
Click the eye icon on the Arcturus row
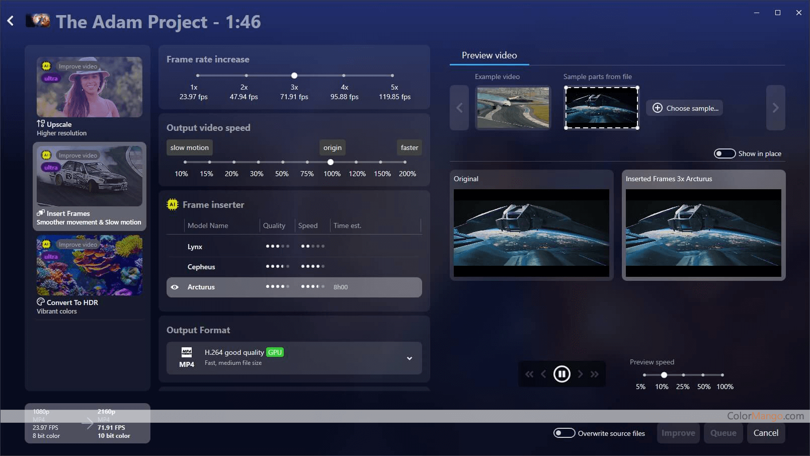tap(175, 287)
